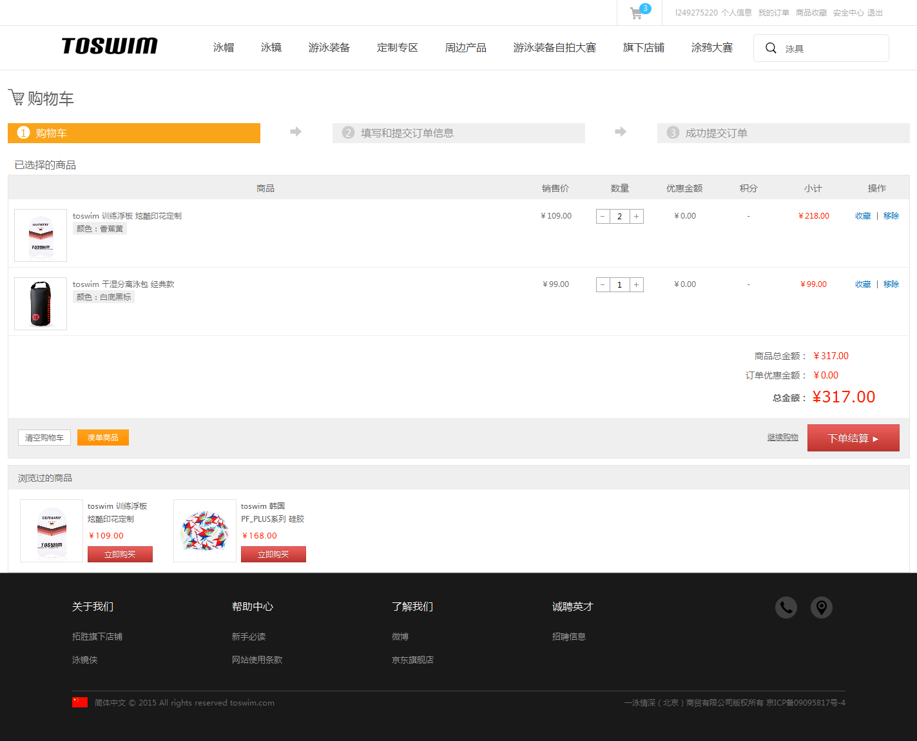Open the 周边产品 menu
917x741 pixels.
pyautogui.click(x=466, y=48)
